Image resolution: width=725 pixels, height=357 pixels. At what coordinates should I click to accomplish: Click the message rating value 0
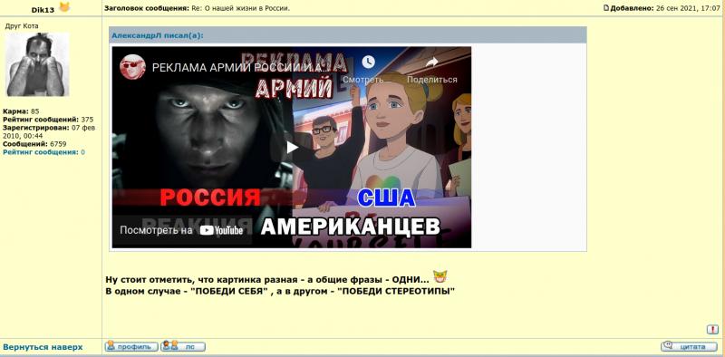(x=82, y=152)
